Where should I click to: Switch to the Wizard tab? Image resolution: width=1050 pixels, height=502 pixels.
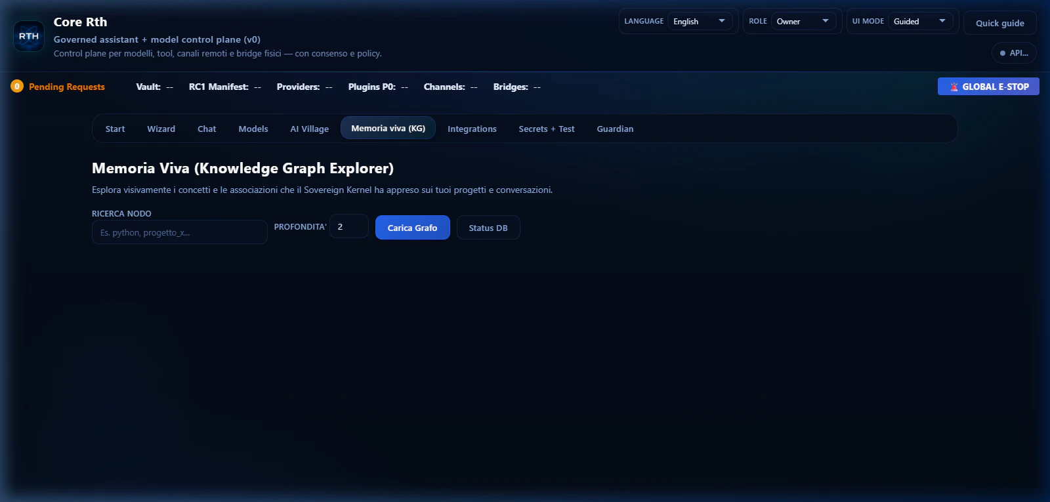[x=161, y=129]
